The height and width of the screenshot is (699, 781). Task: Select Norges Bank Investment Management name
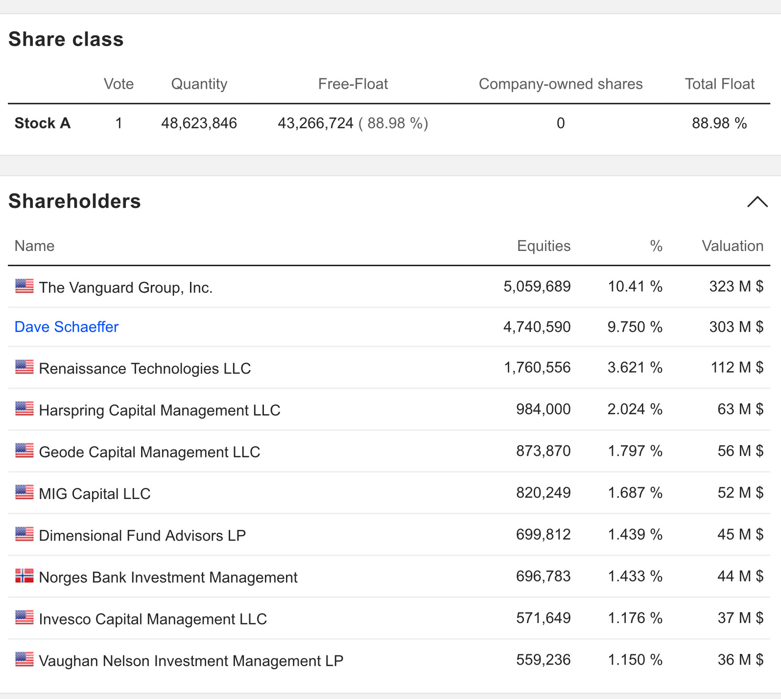tap(168, 577)
